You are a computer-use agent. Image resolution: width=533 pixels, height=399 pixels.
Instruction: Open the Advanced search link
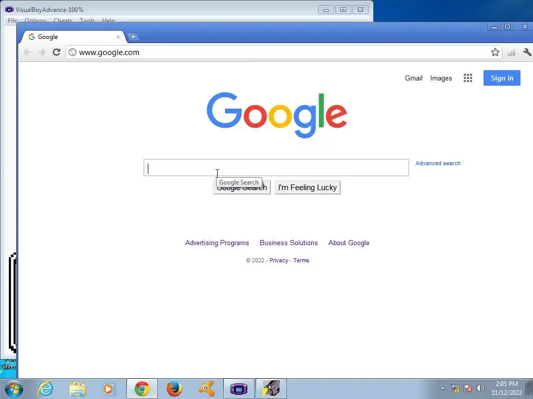point(438,163)
